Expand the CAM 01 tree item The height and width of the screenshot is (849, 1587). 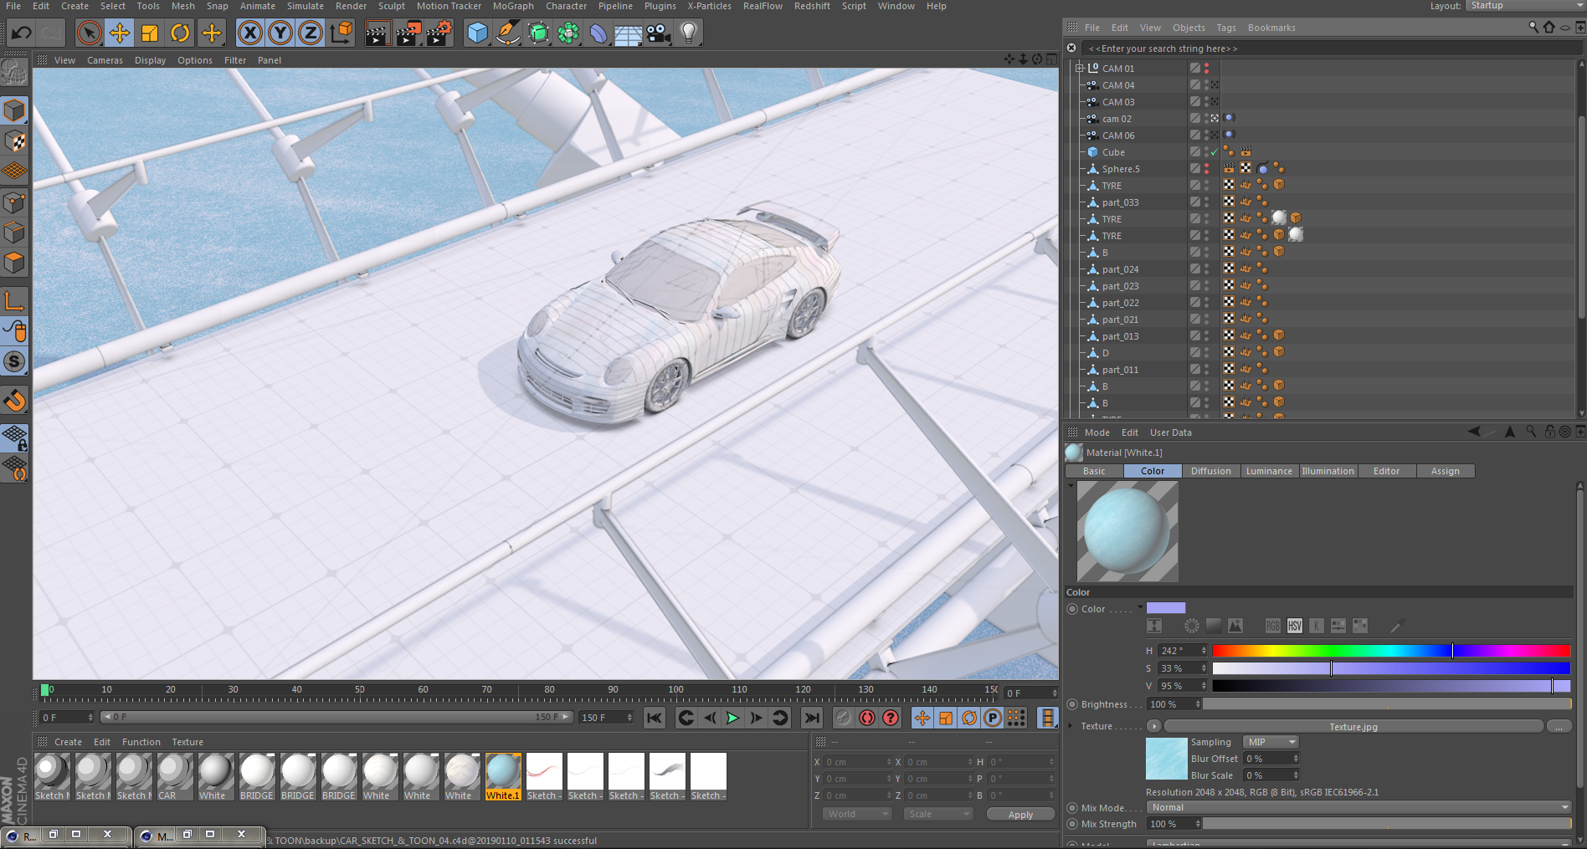click(1079, 69)
